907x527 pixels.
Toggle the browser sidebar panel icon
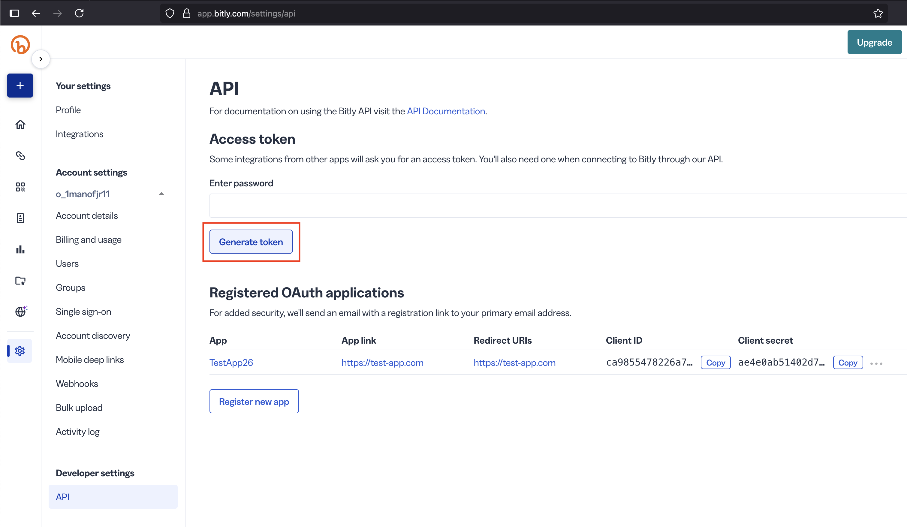coord(14,13)
